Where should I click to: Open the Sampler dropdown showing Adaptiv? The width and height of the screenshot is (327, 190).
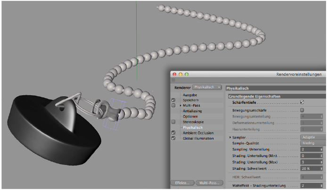[x=313, y=137]
